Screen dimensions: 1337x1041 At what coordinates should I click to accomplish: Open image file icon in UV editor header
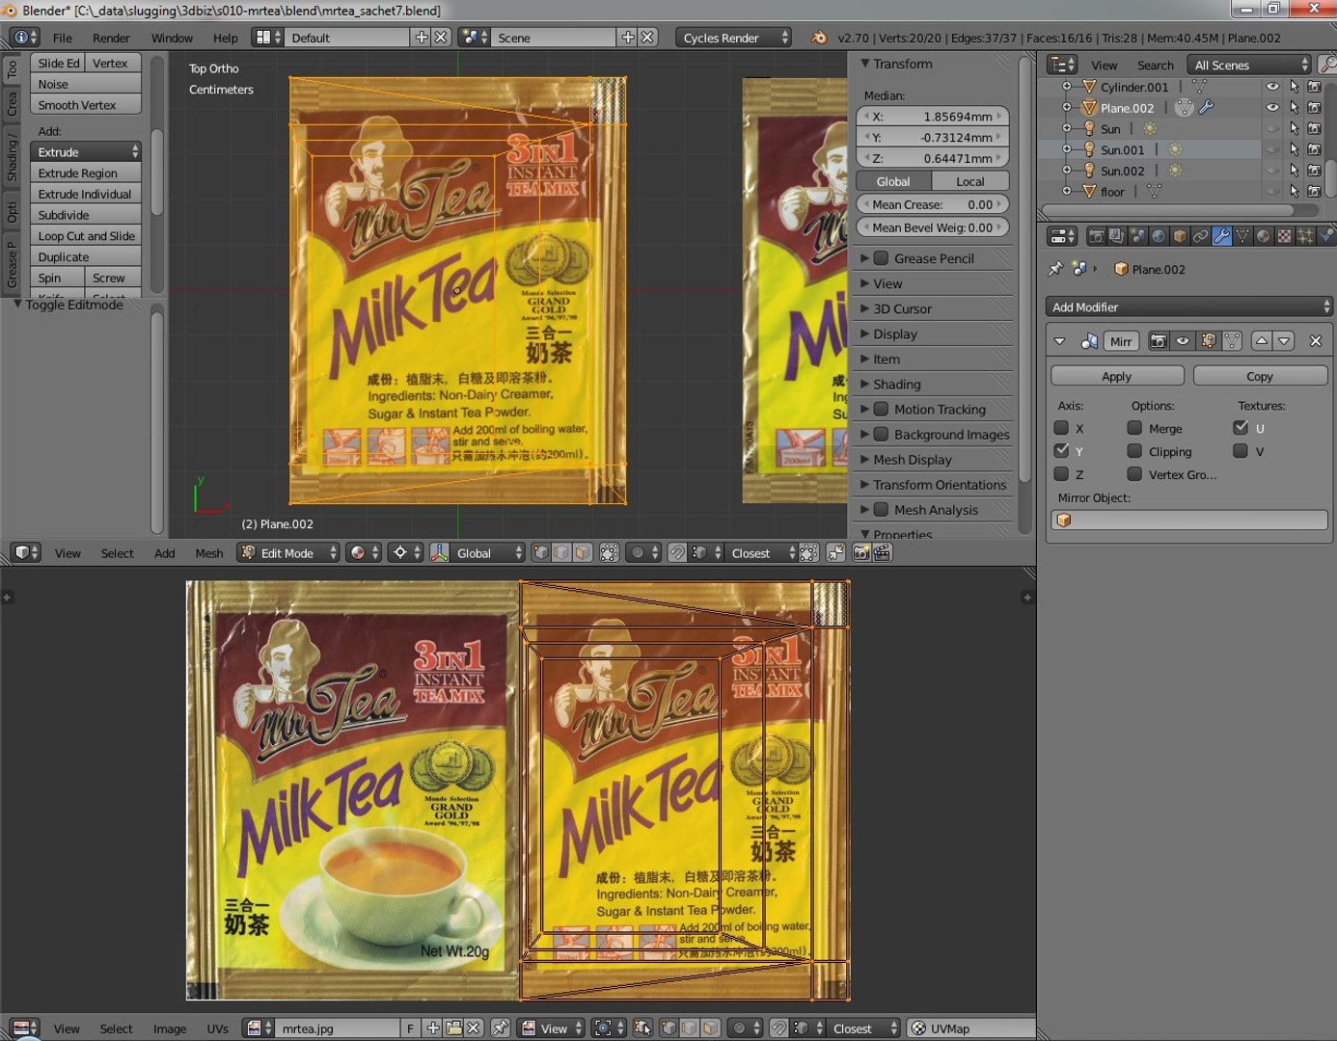click(453, 1028)
